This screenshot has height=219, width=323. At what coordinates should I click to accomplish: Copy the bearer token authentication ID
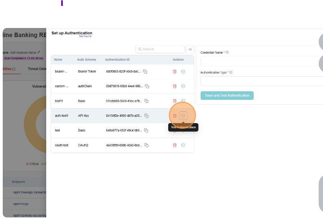click(x=145, y=71)
